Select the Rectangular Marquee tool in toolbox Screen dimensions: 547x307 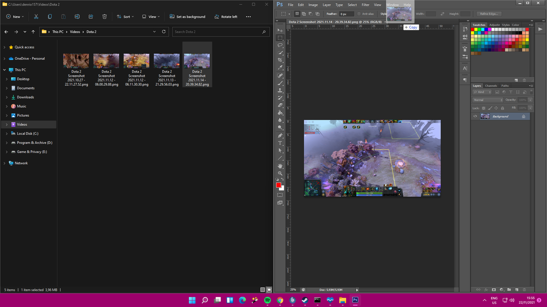click(x=280, y=38)
